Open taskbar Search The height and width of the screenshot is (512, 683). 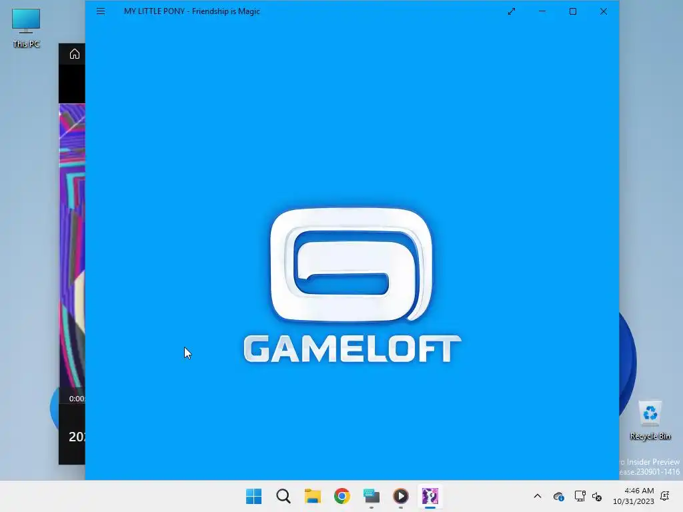click(283, 496)
